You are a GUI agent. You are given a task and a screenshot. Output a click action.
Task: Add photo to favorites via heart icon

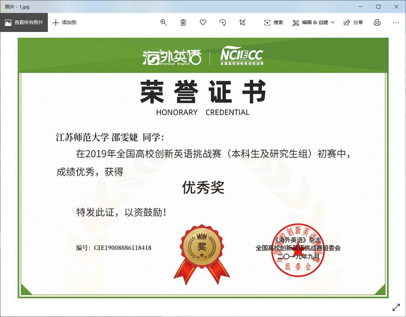[203, 22]
